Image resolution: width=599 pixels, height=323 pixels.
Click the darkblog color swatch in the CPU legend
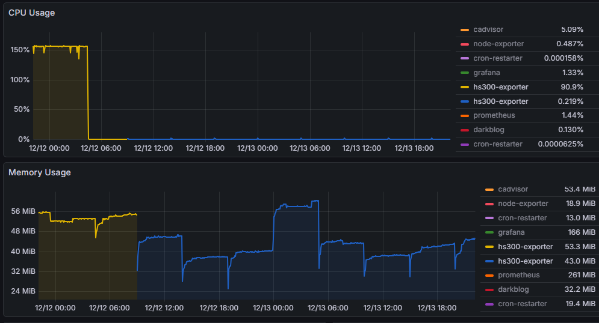pyautogui.click(x=464, y=130)
